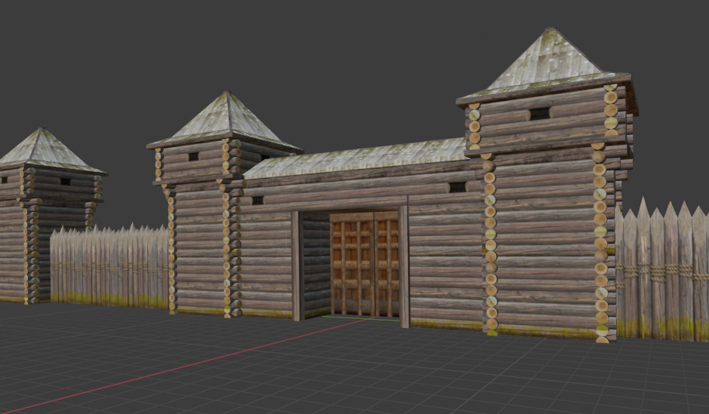Click the upper window of the right tower
The width and height of the screenshot is (709, 414).
pyautogui.click(x=539, y=114)
